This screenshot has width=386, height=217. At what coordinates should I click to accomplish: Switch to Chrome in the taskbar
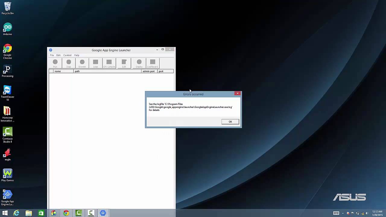pyautogui.click(x=66, y=213)
